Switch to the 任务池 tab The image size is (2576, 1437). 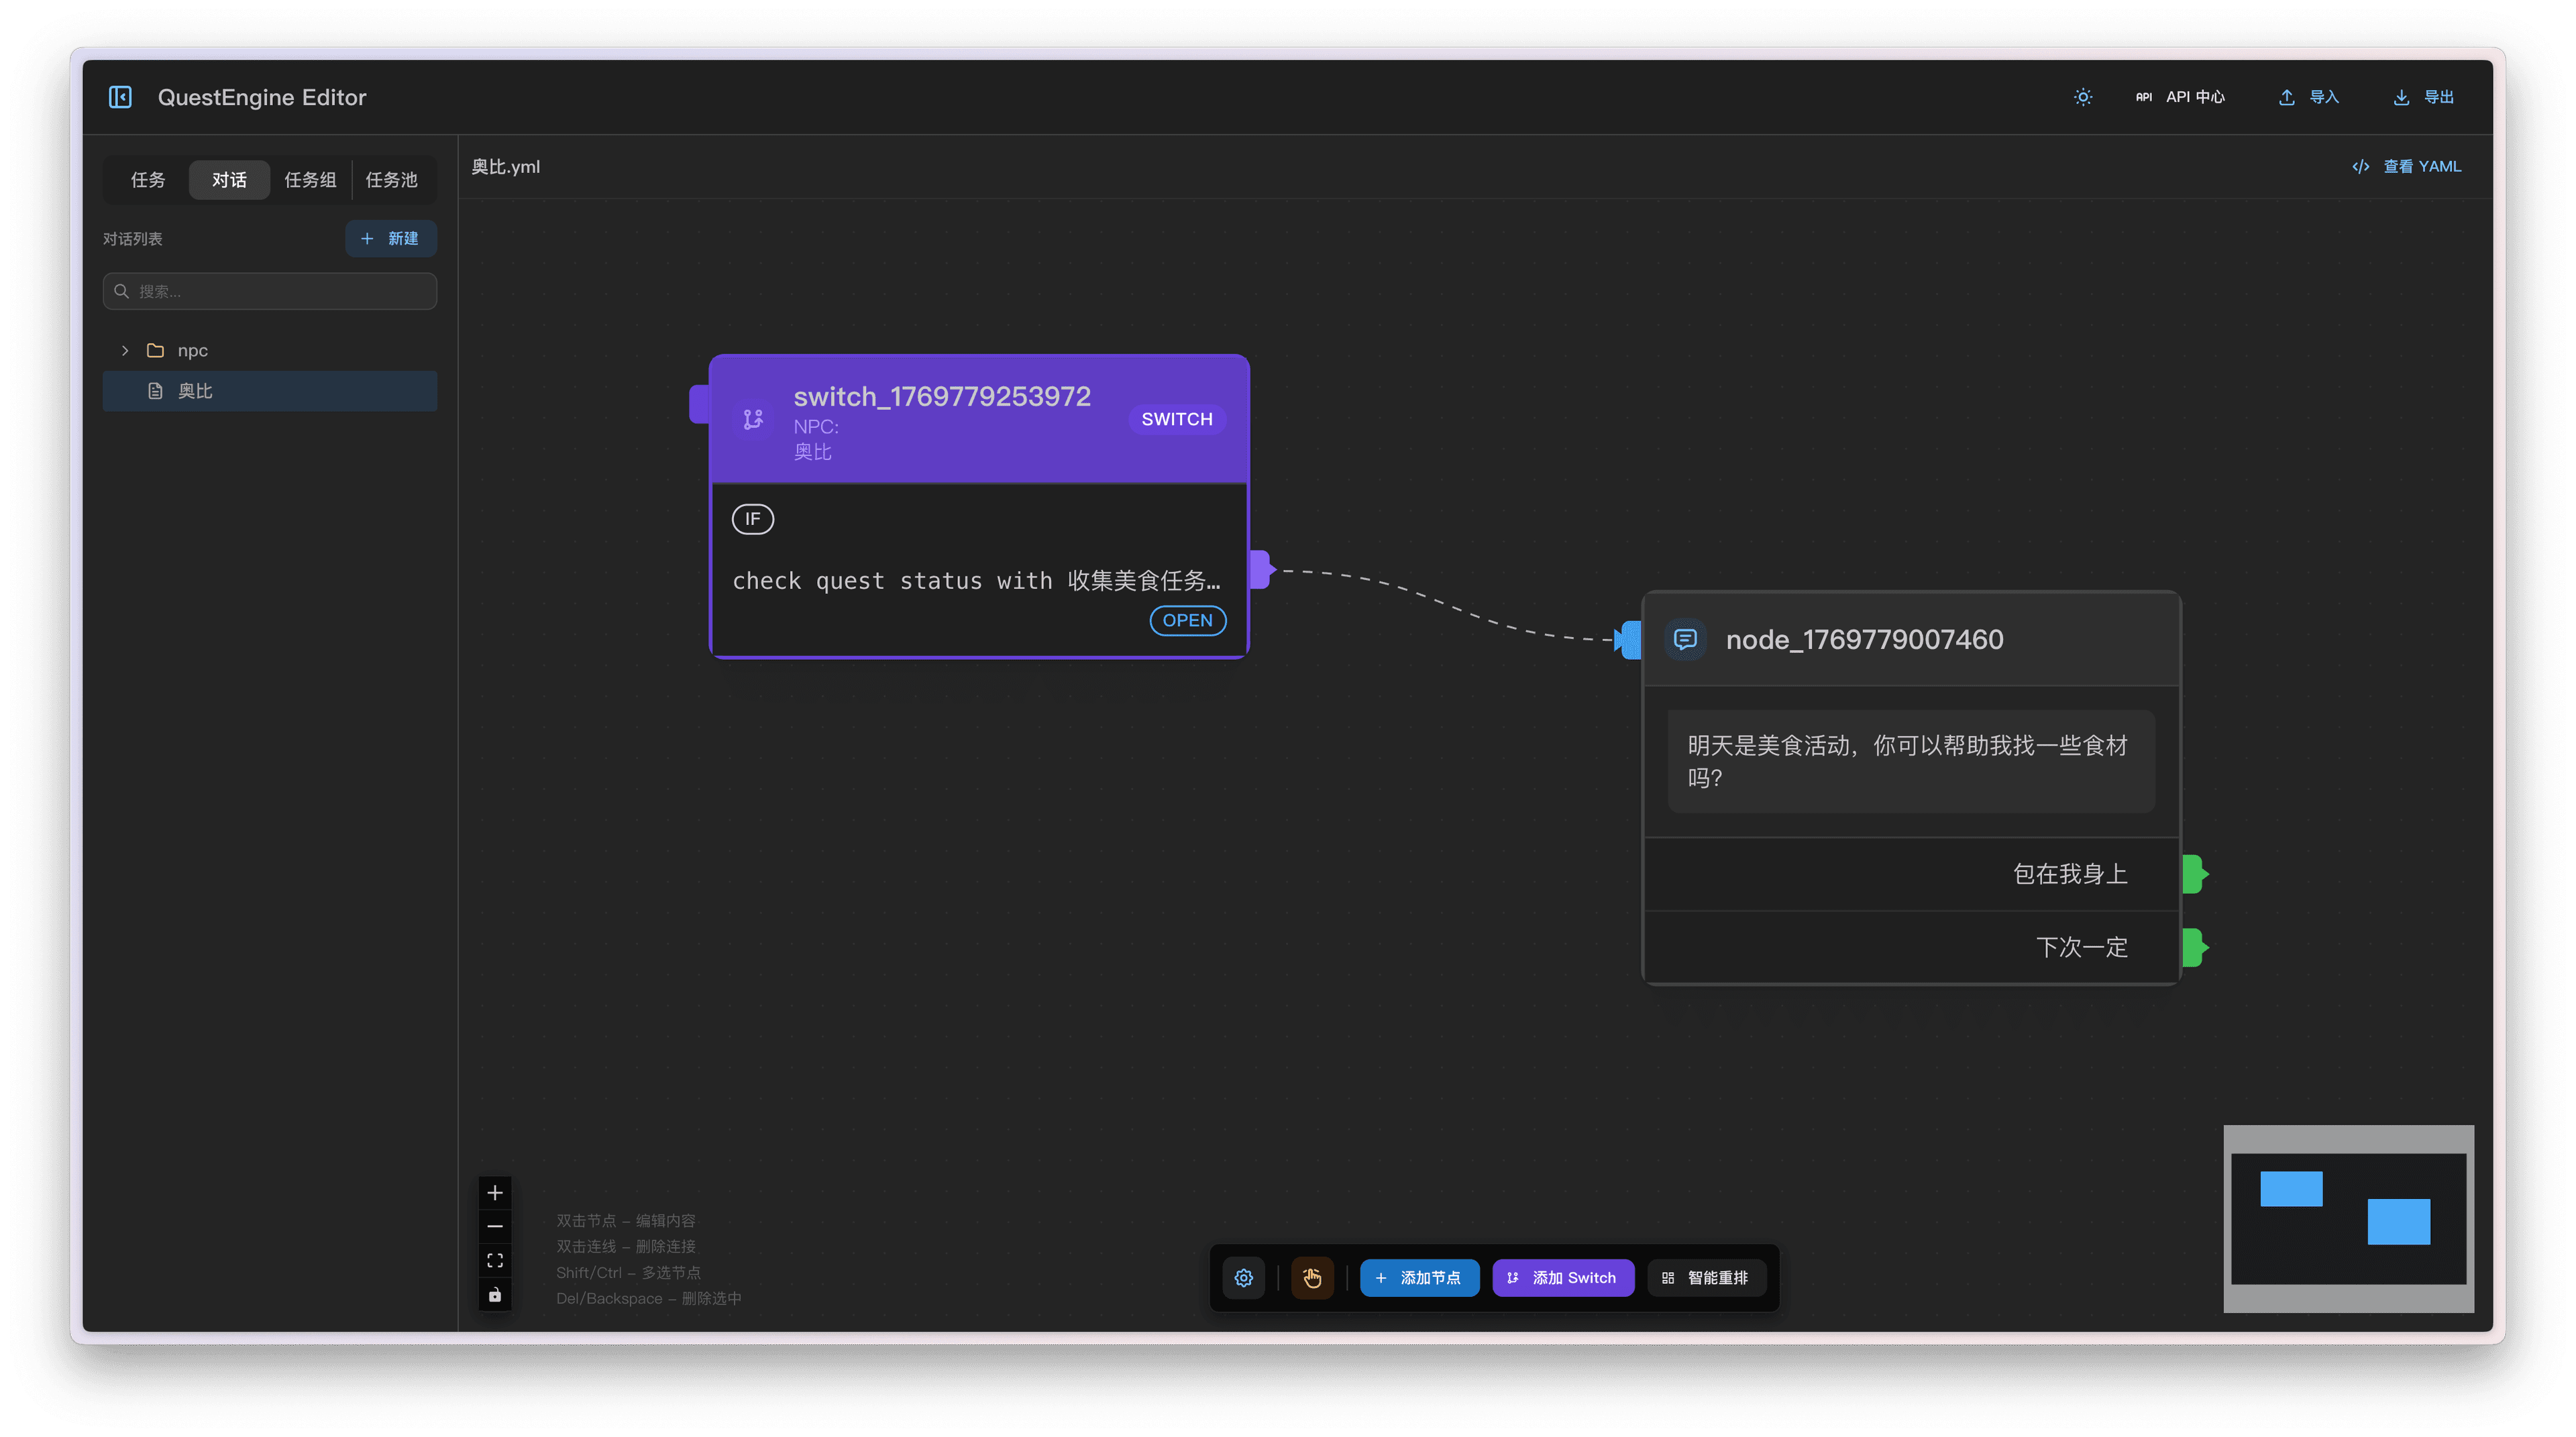tap(391, 180)
